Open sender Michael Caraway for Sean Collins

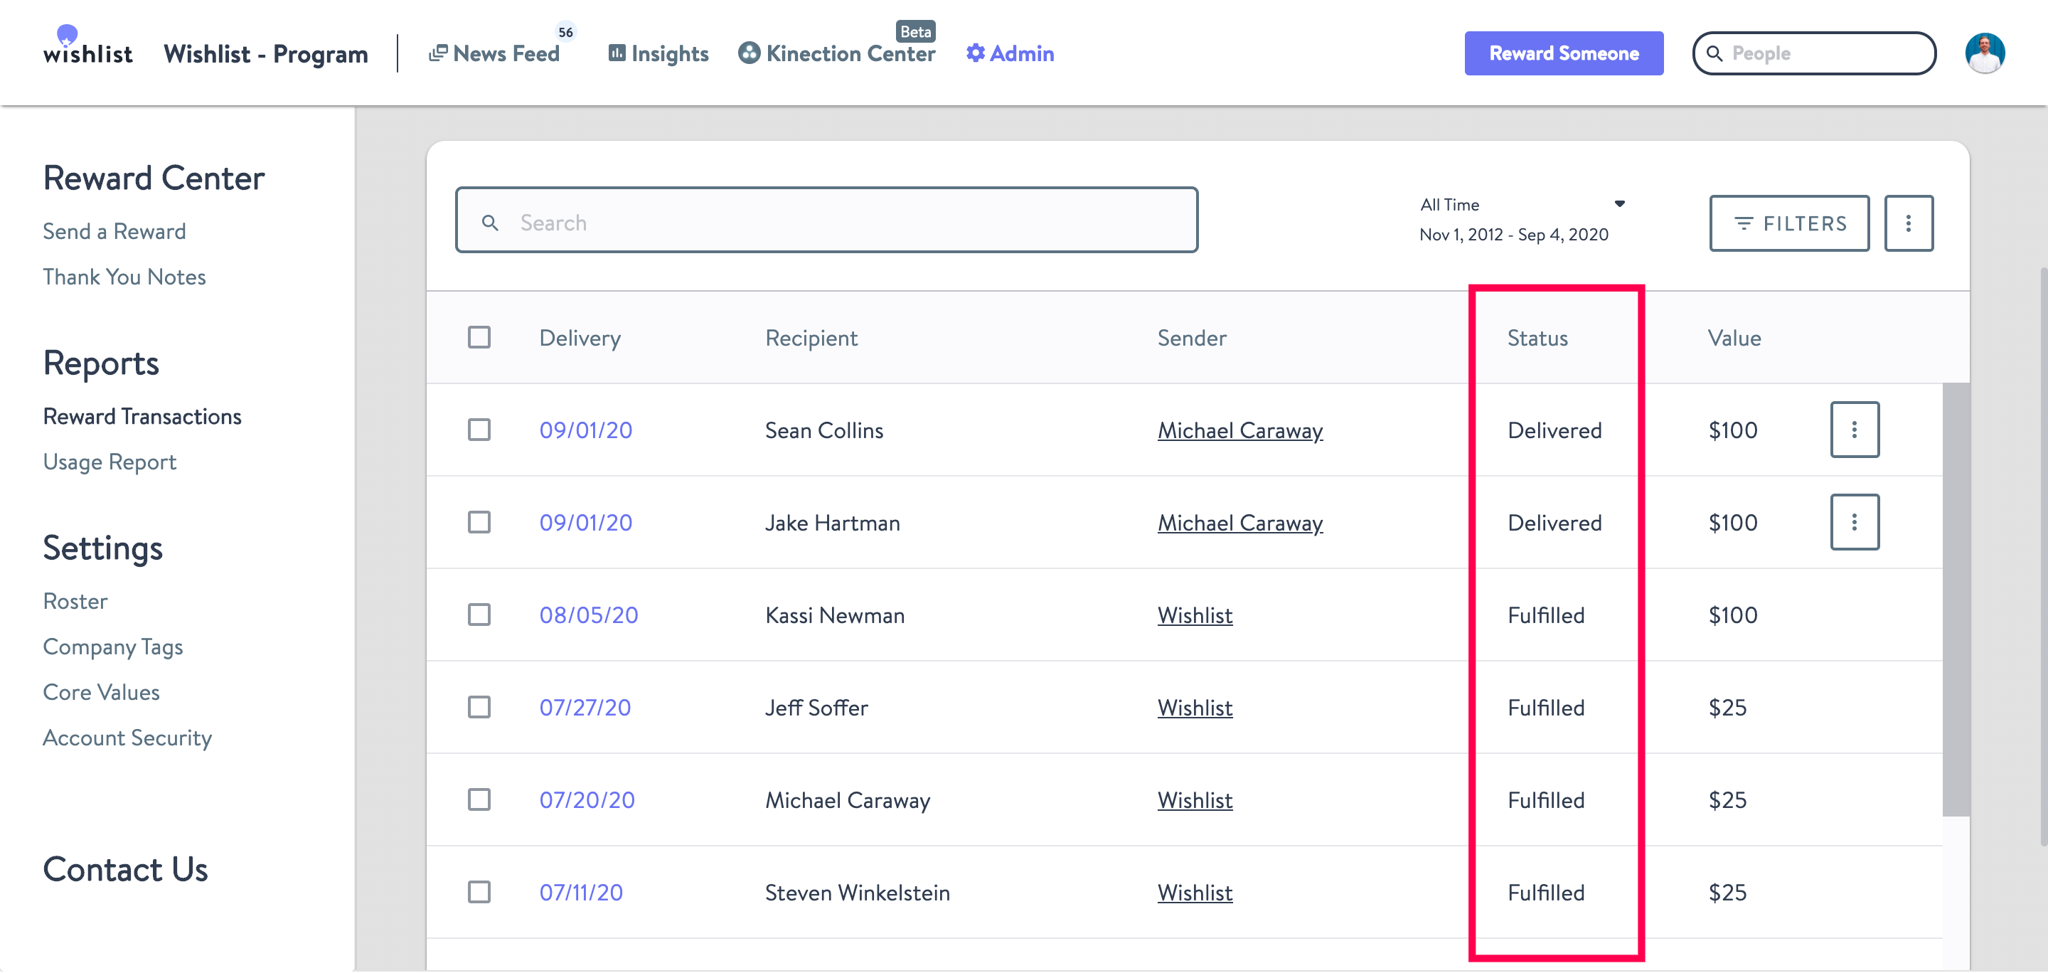click(x=1239, y=430)
